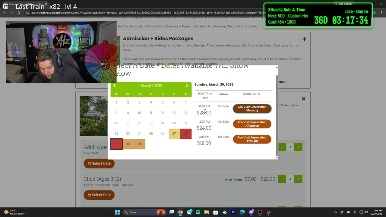The width and height of the screenshot is (386, 217).
Task: Open Premiere Pro from taskbar
Action: pyautogui.click(x=233, y=212)
